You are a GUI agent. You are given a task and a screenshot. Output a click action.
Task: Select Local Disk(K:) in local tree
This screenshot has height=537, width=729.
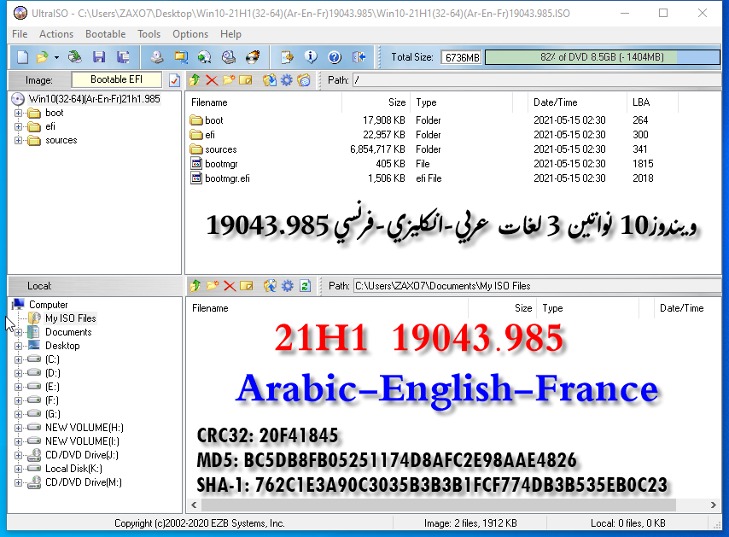click(x=73, y=469)
